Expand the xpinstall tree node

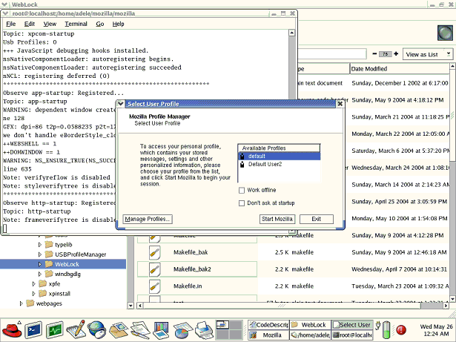coord(33,293)
